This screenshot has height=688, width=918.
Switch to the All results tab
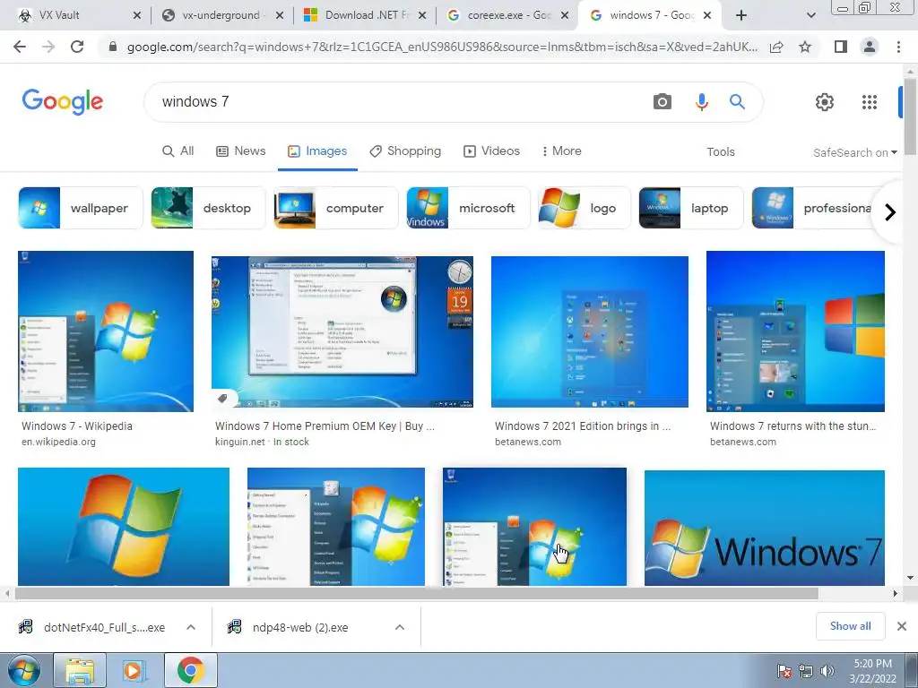(x=178, y=150)
